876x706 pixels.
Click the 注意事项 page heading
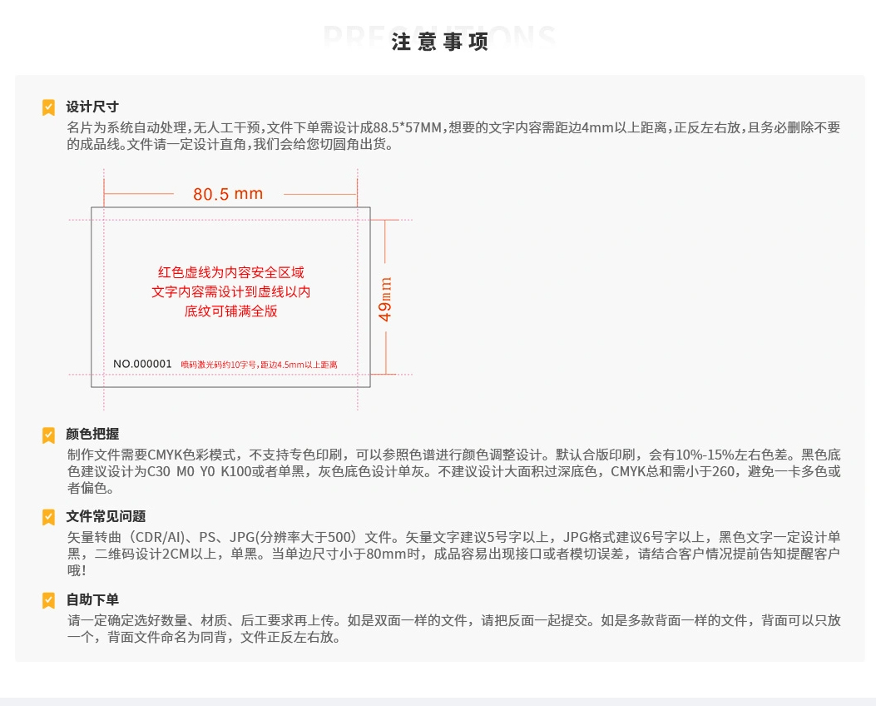(x=440, y=42)
